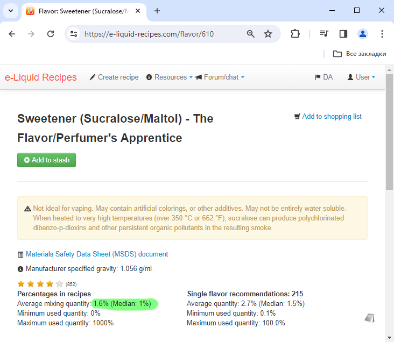Image resolution: width=394 pixels, height=342 pixels.
Task: Expand the Forum/chat dropdown
Action: click(220, 77)
